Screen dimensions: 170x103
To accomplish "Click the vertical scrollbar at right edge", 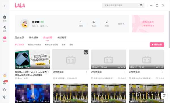I will 169,29.
